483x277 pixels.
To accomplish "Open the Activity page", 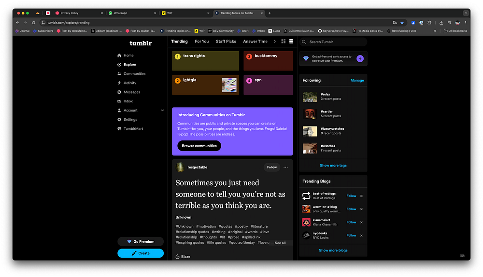I will [x=127, y=83].
